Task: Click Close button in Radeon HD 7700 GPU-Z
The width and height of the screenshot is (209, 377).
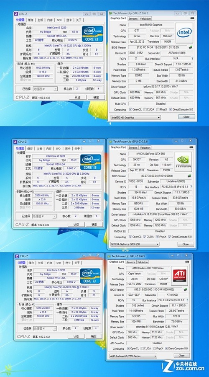Action: pos(182,355)
